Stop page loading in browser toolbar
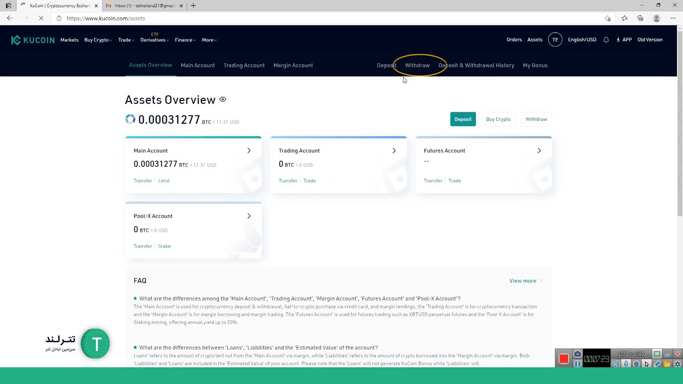This screenshot has width=683, height=384. (x=41, y=18)
